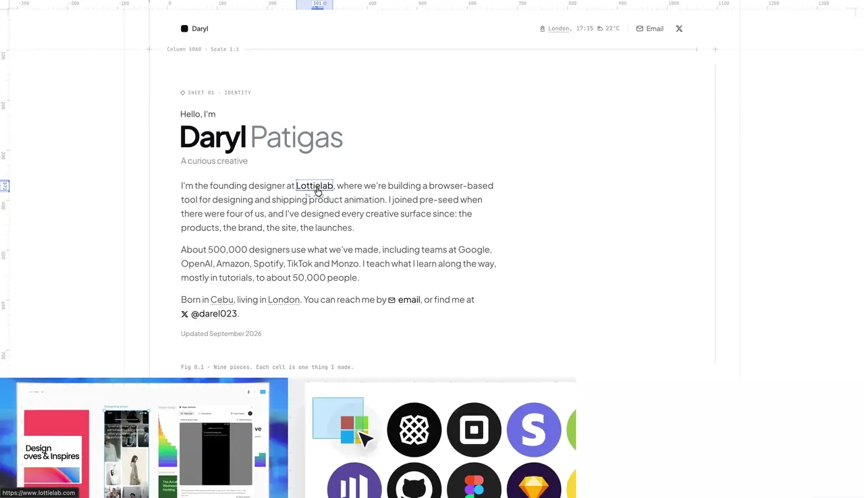The width and height of the screenshot is (864, 498).
Task: Click the Sketch diamond logo circle
Action: tap(534, 480)
